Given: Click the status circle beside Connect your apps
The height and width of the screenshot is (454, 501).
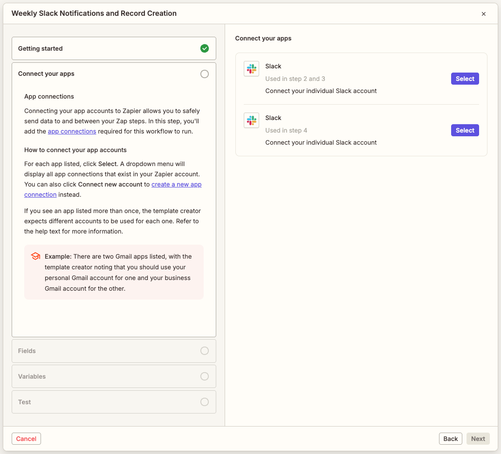Looking at the screenshot, I should click(204, 73).
